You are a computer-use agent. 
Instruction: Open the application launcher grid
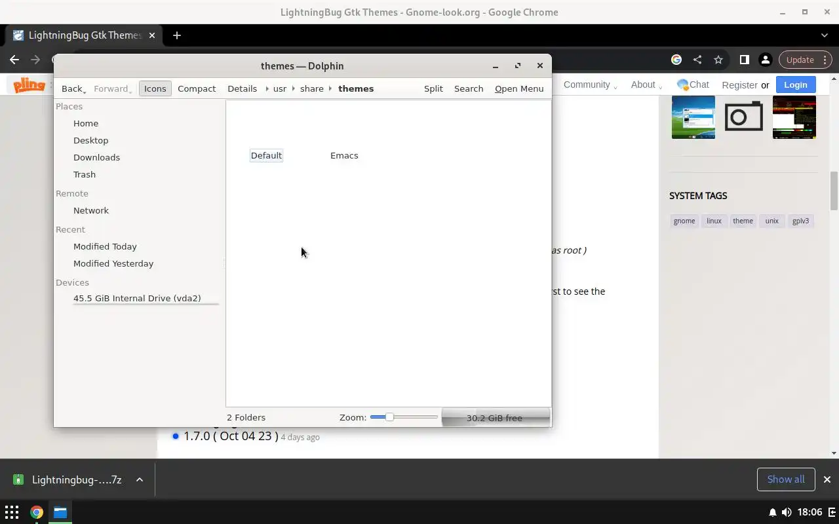[x=12, y=512]
